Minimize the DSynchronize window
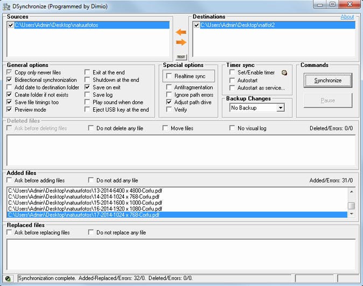The image size is (363, 286). (x=320, y=4)
